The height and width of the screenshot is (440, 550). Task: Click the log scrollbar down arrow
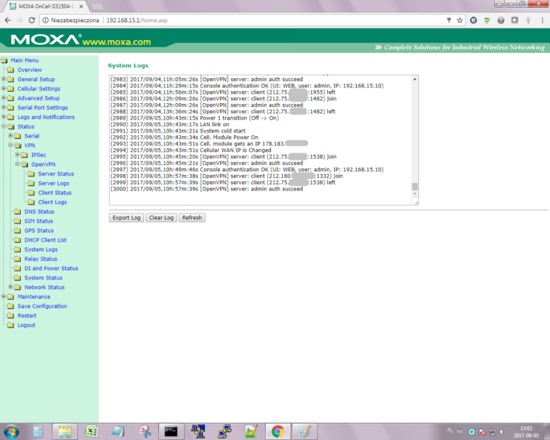(415, 193)
